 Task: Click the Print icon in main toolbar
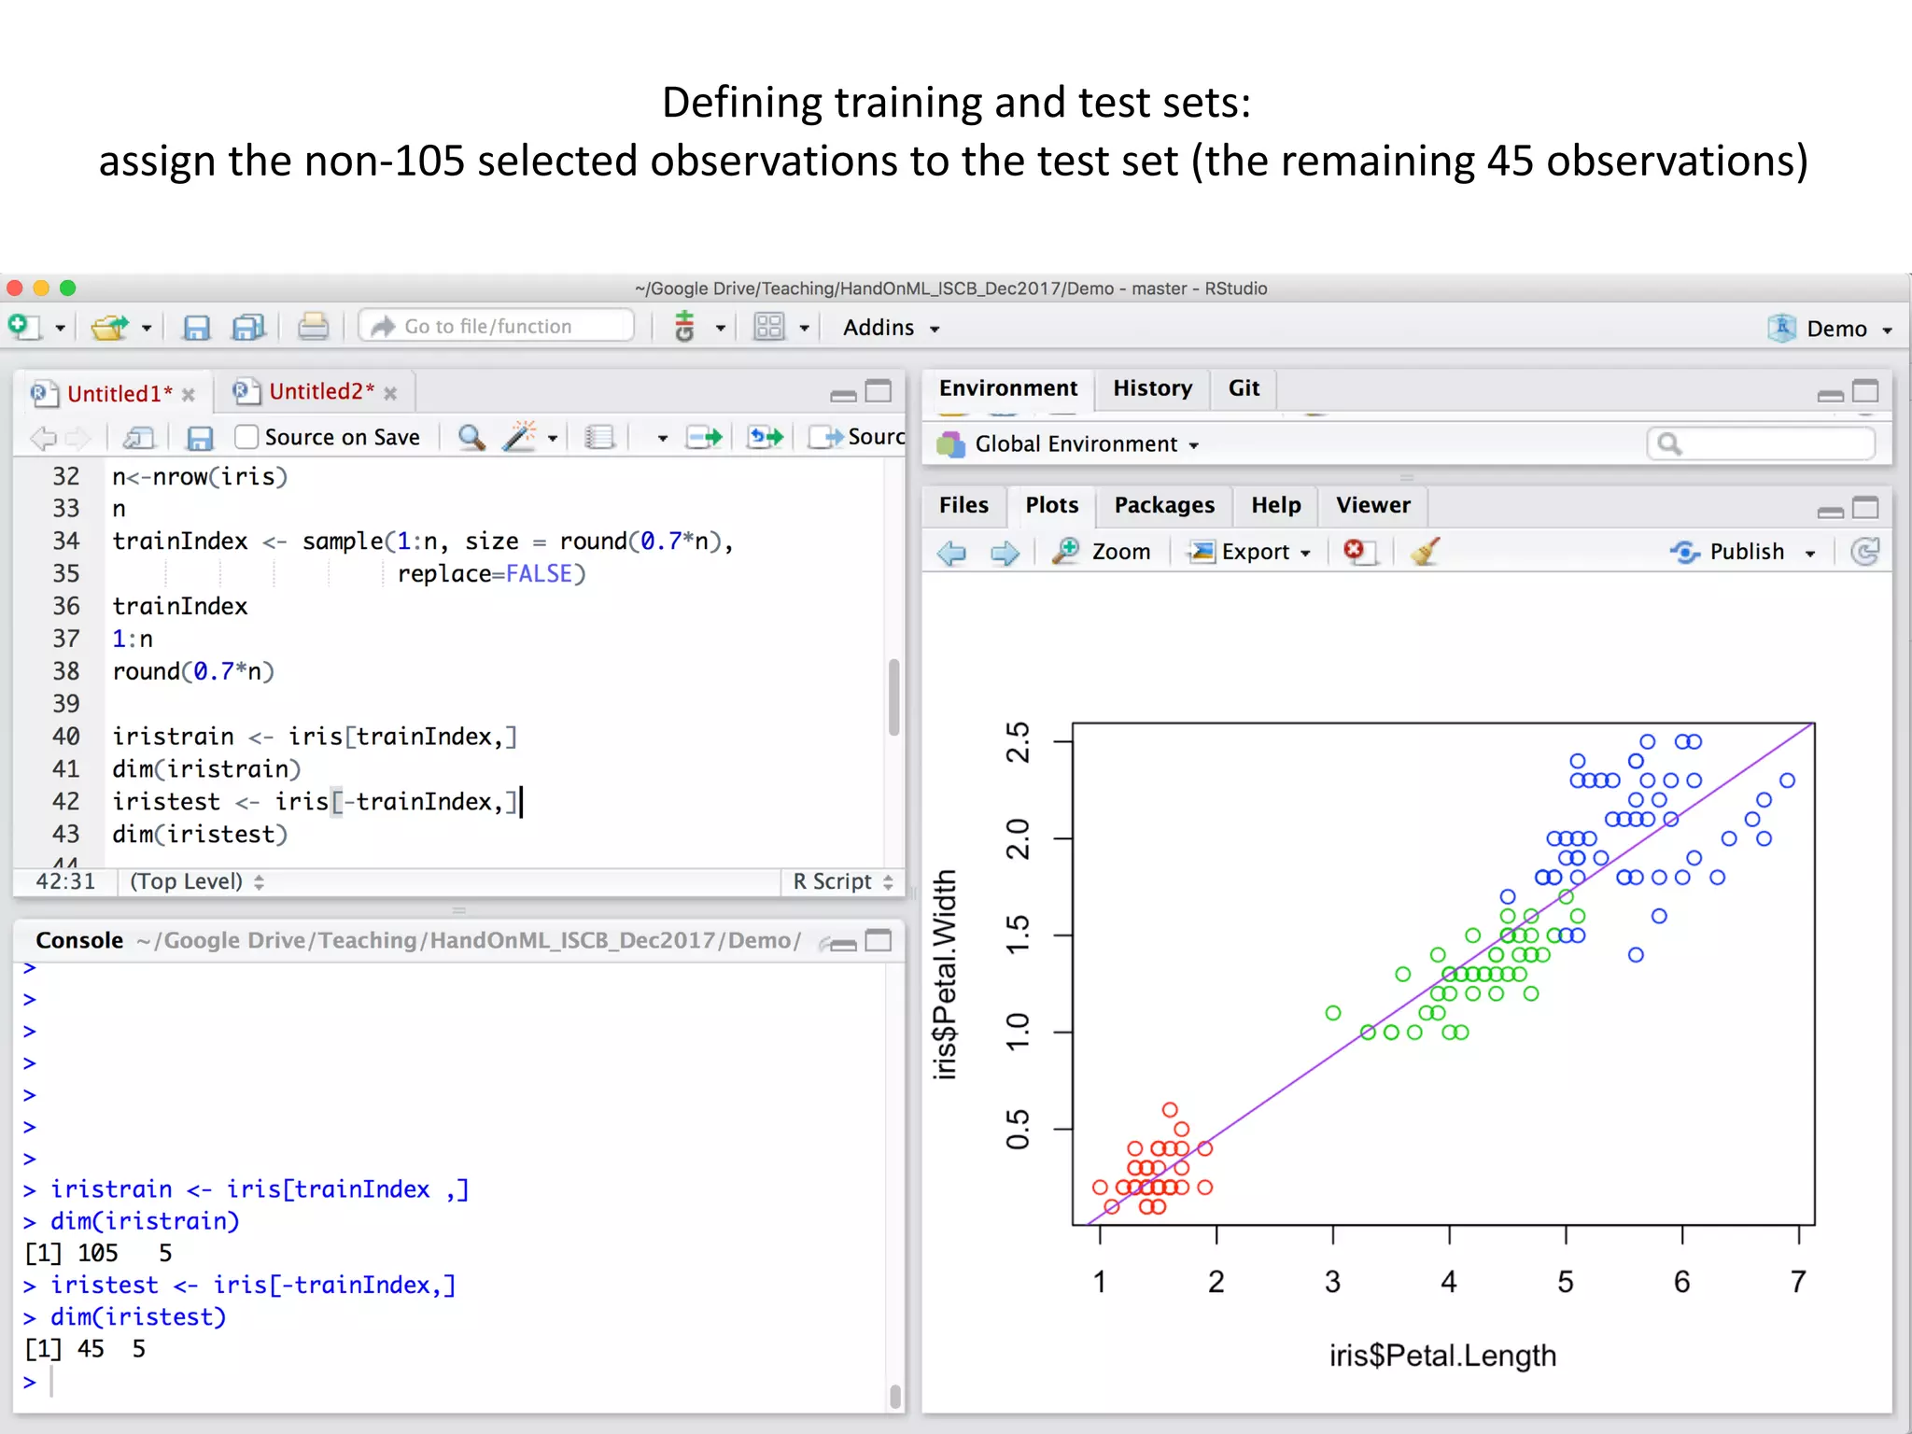coord(313,327)
